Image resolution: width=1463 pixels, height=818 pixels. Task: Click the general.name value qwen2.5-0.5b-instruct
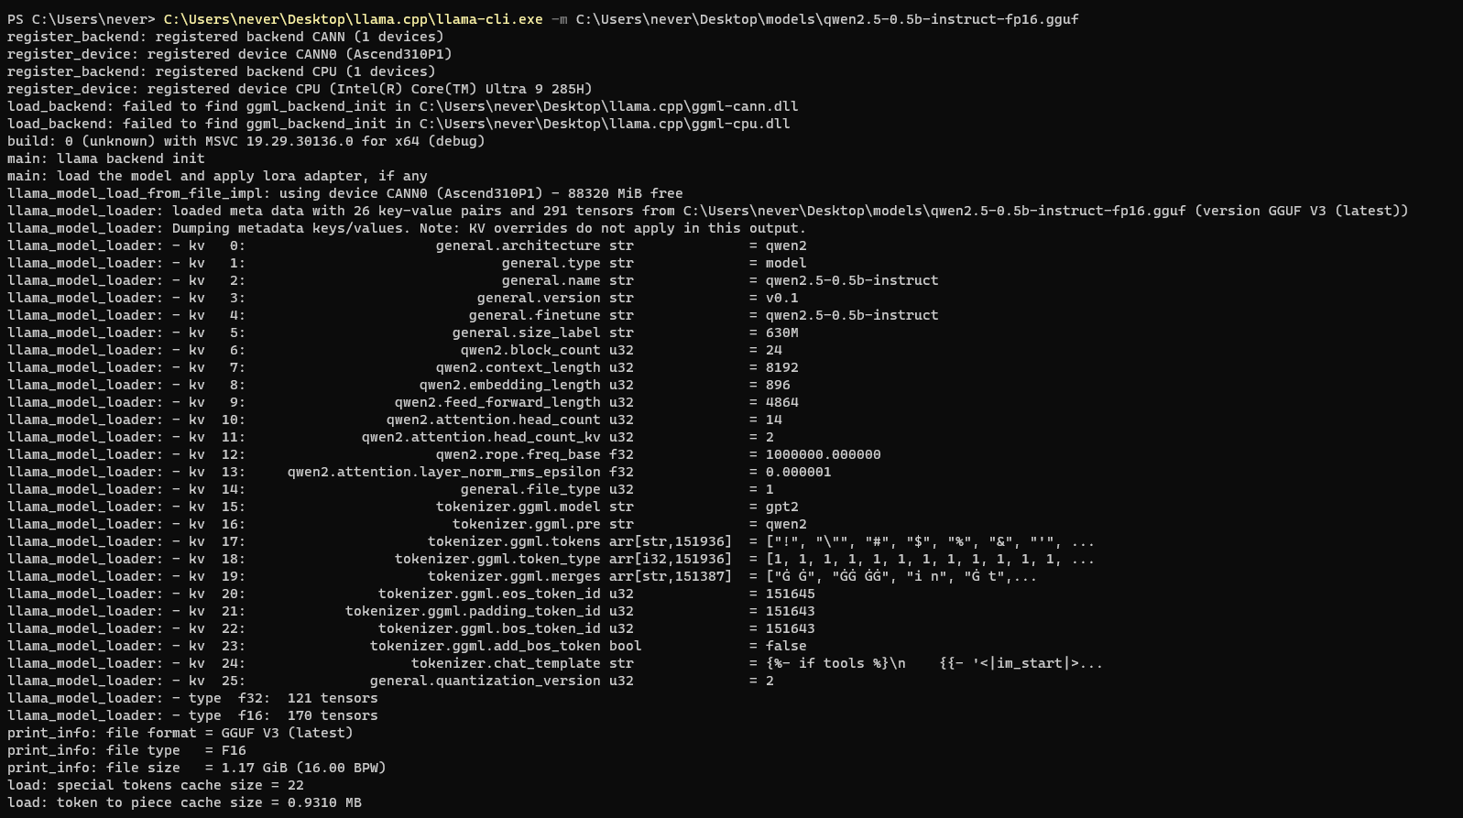click(852, 280)
